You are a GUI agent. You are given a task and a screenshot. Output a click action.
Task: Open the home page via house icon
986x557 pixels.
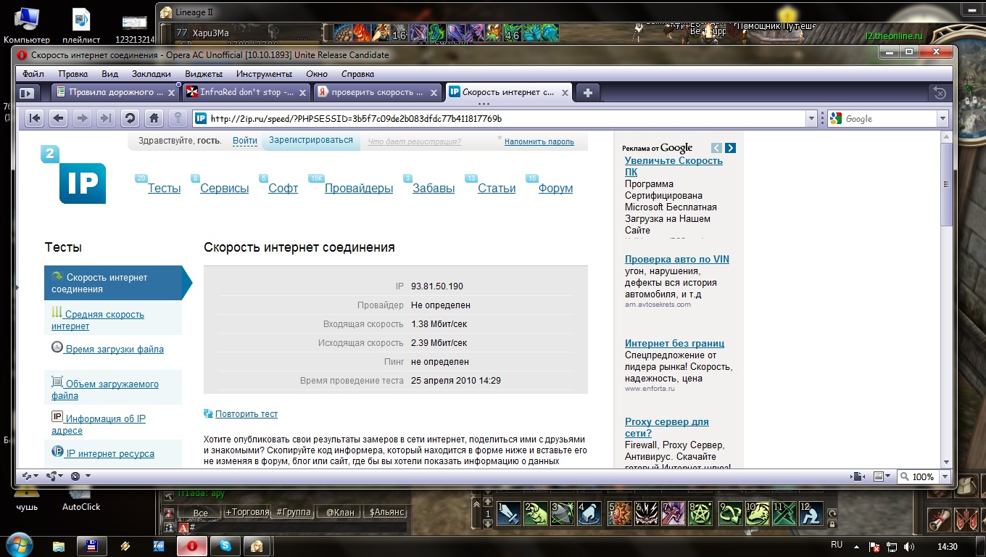point(154,118)
